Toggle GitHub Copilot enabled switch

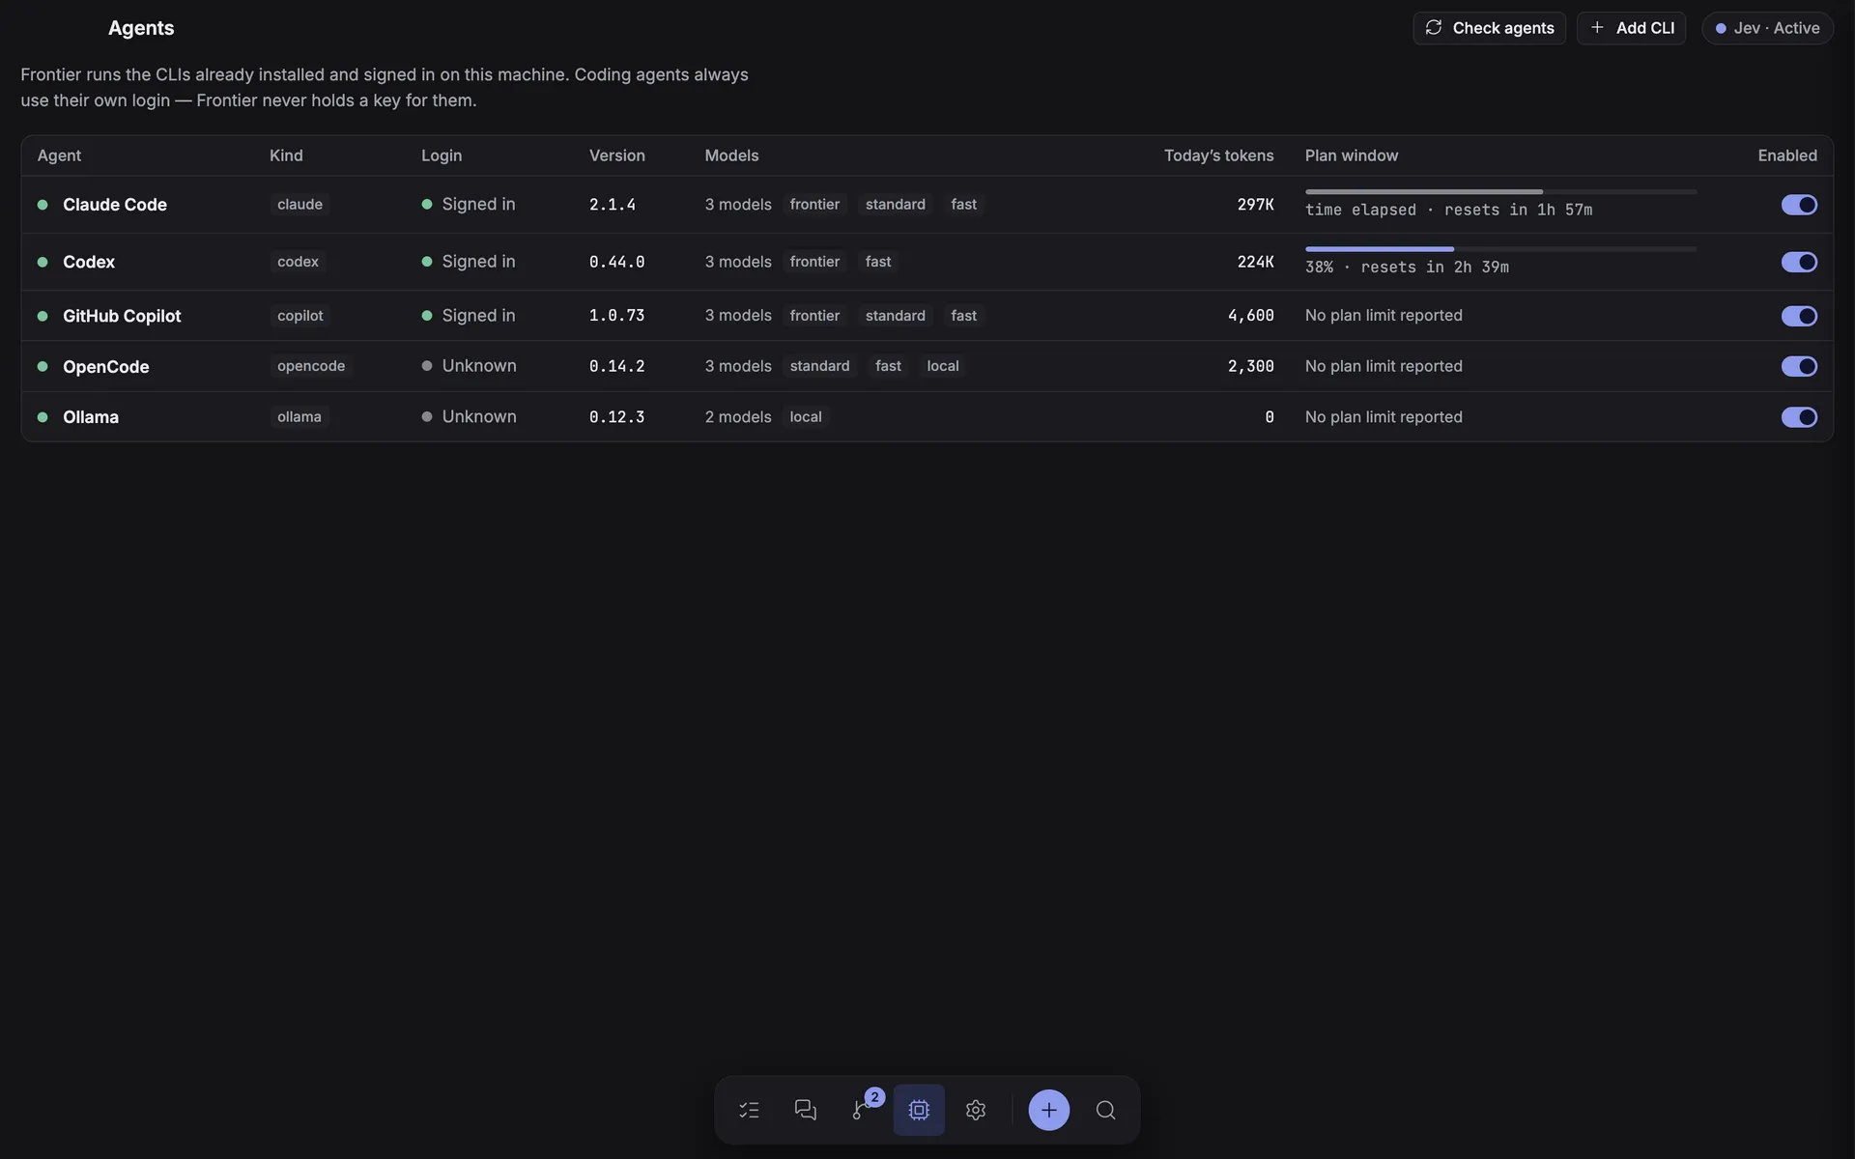1799,316
